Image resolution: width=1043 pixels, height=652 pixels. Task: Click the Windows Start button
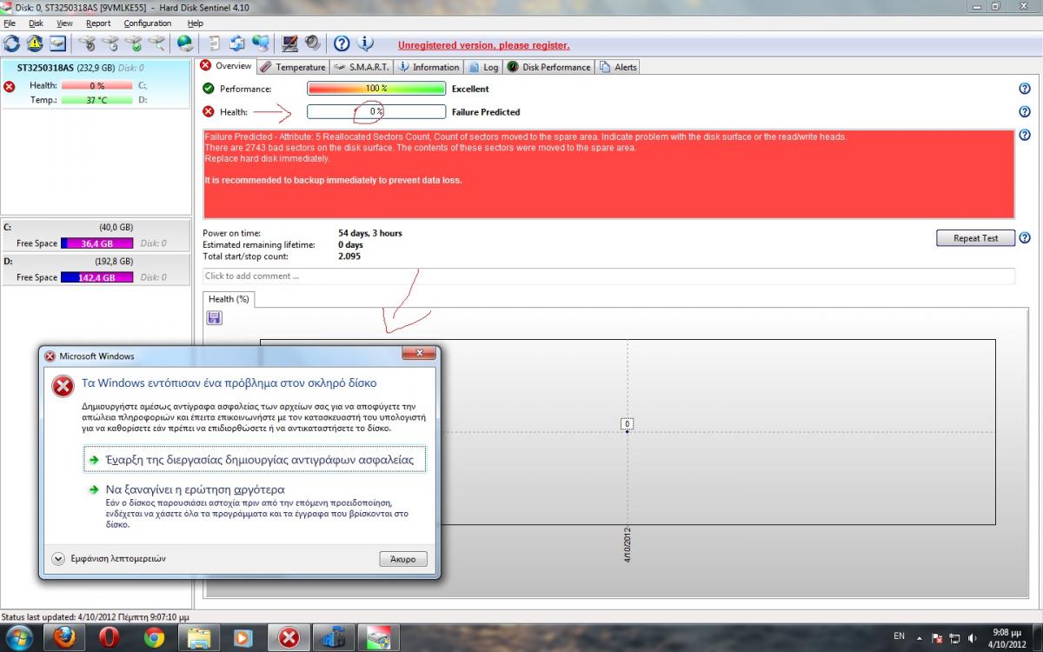(x=19, y=637)
